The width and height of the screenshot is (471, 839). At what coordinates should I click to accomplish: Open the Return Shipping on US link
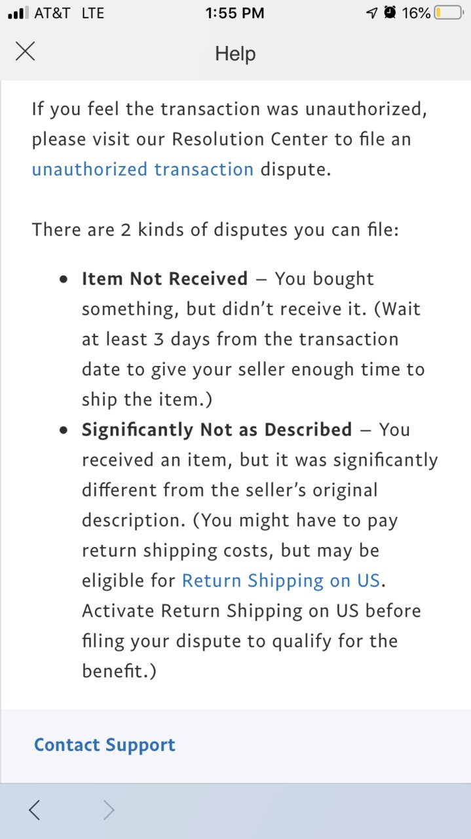281,581
